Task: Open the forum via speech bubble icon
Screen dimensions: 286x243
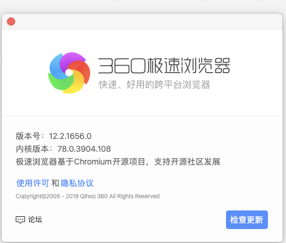Action: coord(20,220)
